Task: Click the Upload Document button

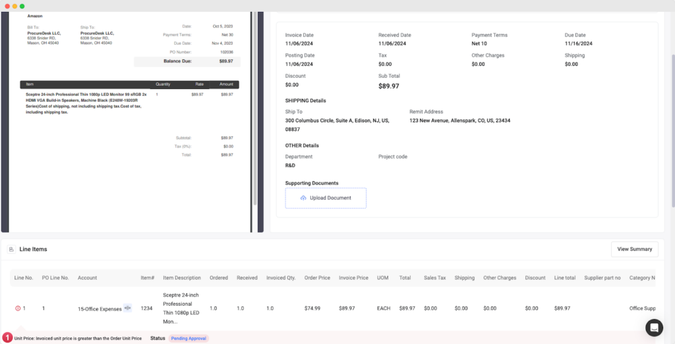Action: pos(326,198)
